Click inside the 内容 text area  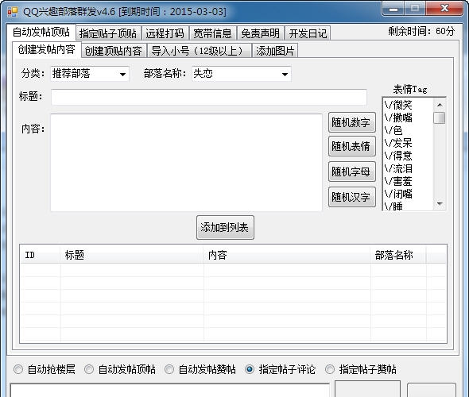pyautogui.click(x=186, y=163)
